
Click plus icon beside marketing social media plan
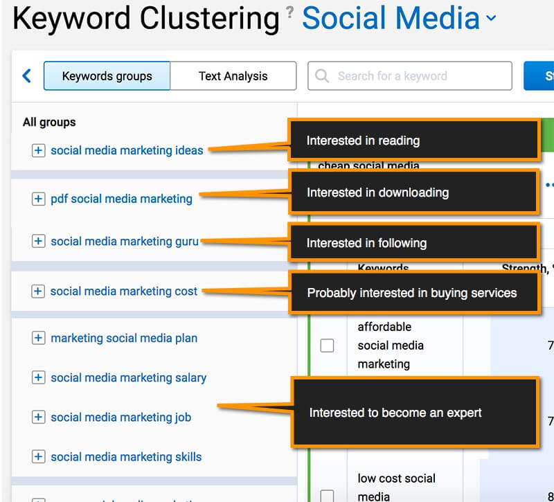coord(38,339)
